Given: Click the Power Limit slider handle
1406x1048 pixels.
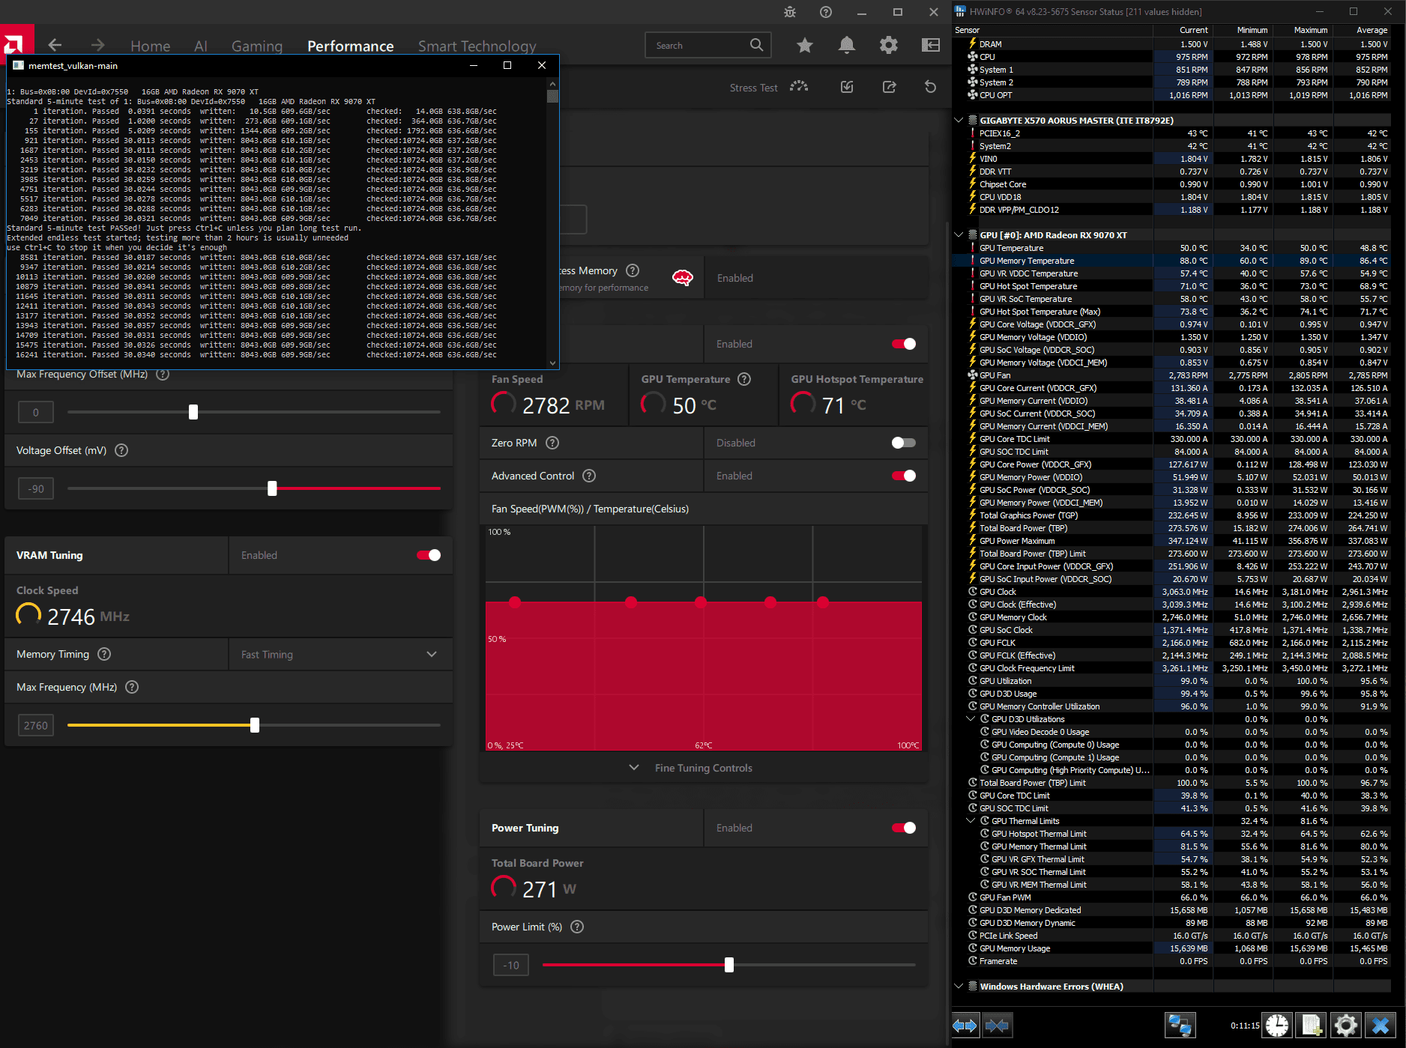Looking at the screenshot, I should pos(729,965).
